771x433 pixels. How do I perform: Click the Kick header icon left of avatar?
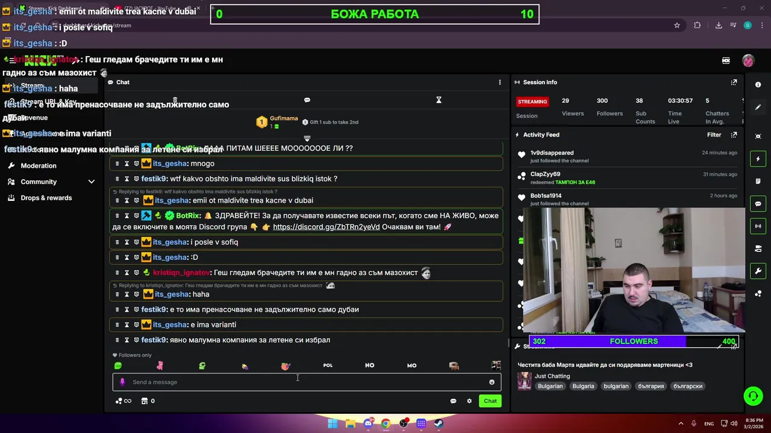[x=726, y=61]
